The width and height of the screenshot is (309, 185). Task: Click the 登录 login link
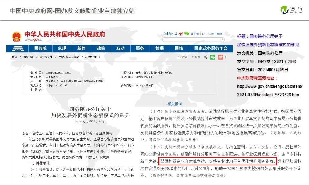(219, 34)
